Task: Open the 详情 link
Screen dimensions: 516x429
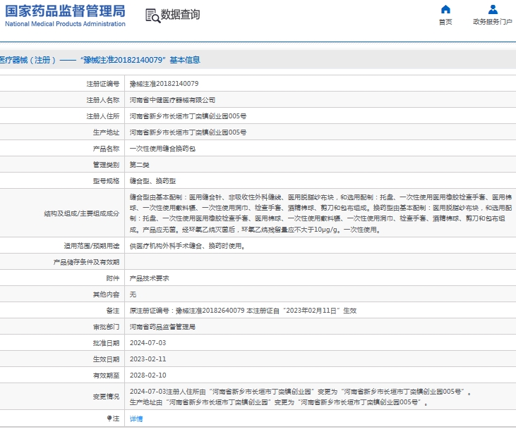Action: click(x=136, y=419)
